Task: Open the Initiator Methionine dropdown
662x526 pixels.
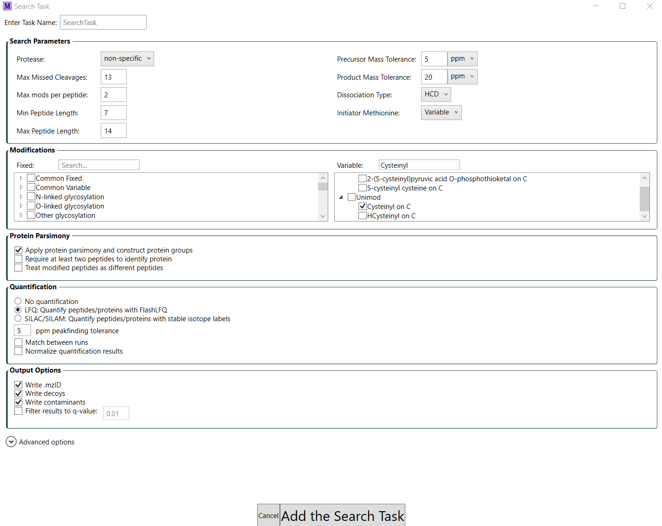Action: tap(441, 112)
